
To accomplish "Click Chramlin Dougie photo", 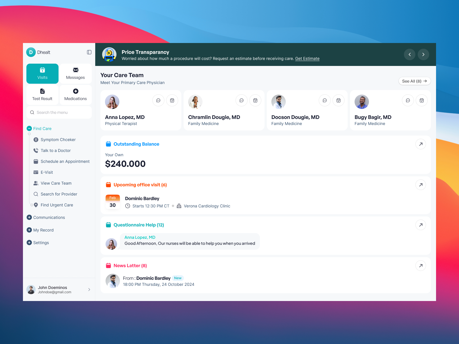I will tap(195, 102).
